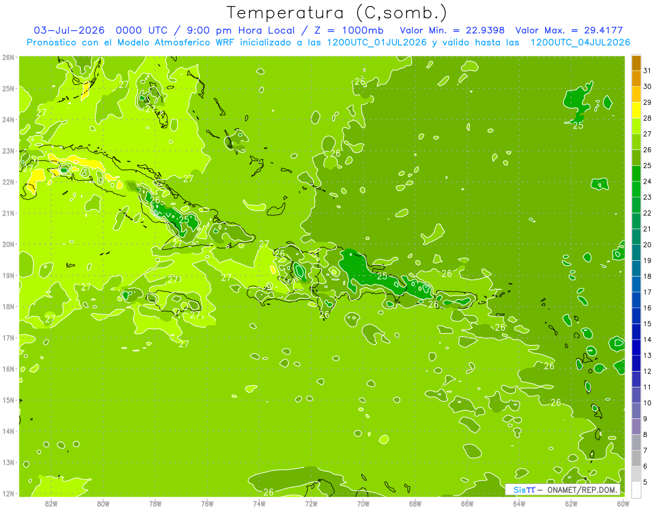Screen dimensions: 662x511
Task: Click the amber legend swatch between 29 and 30
Action: (636, 94)
